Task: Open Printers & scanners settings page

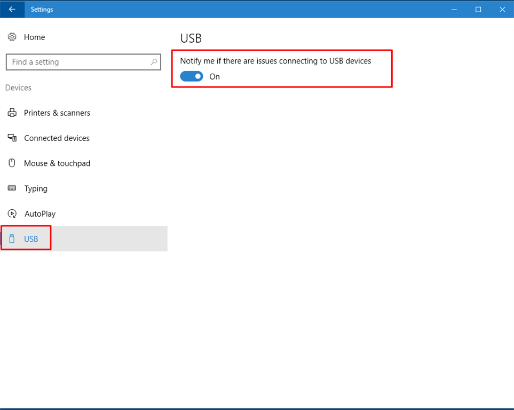Action: [57, 113]
